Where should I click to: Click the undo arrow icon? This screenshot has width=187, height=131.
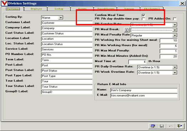click(x=171, y=126)
